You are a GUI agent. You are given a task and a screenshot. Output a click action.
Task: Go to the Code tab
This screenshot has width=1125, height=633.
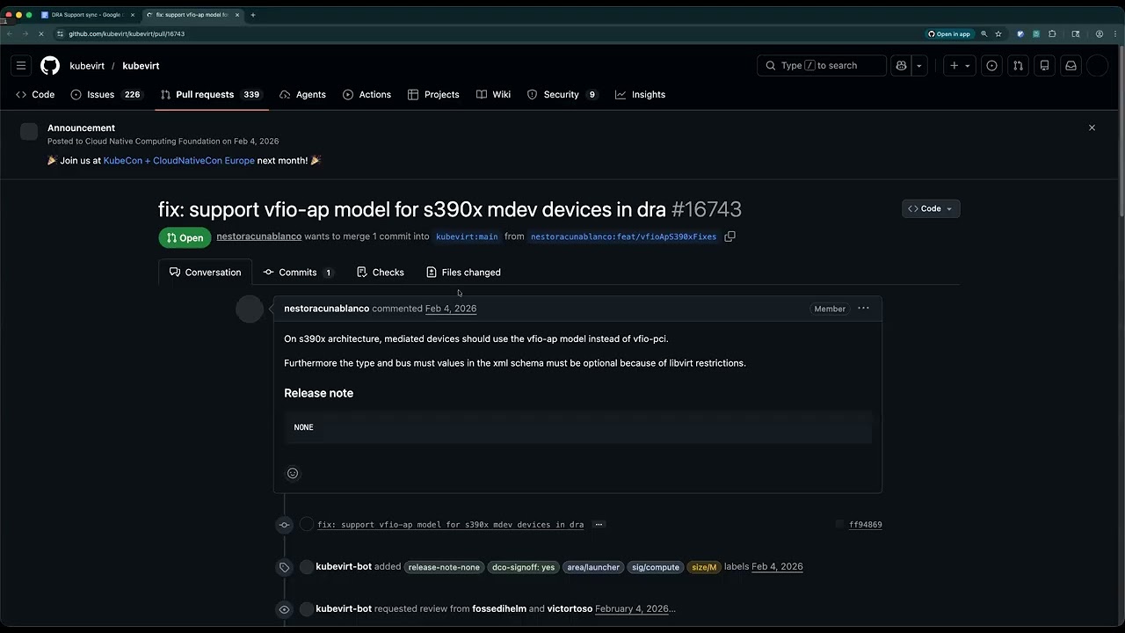pyautogui.click(x=35, y=95)
